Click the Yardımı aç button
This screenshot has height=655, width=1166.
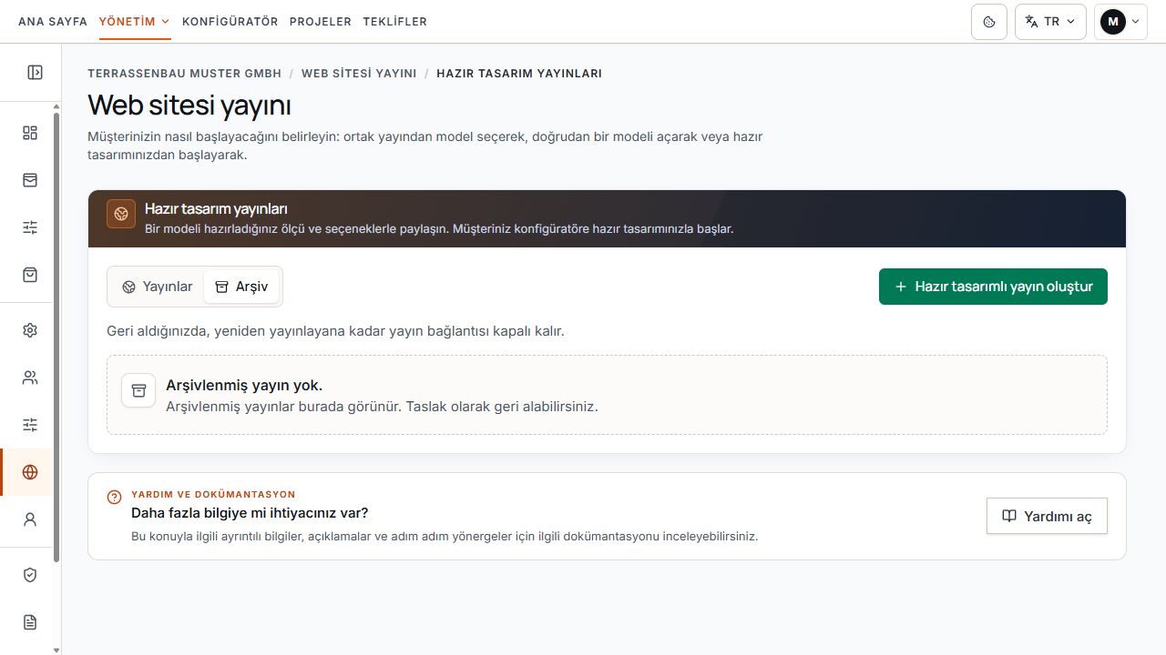[1047, 516]
